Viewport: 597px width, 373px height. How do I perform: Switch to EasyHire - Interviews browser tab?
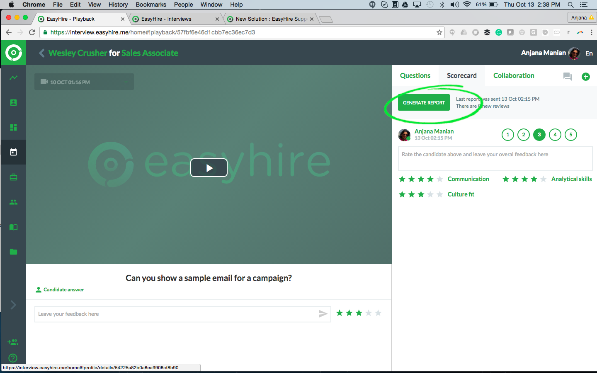(175, 19)
